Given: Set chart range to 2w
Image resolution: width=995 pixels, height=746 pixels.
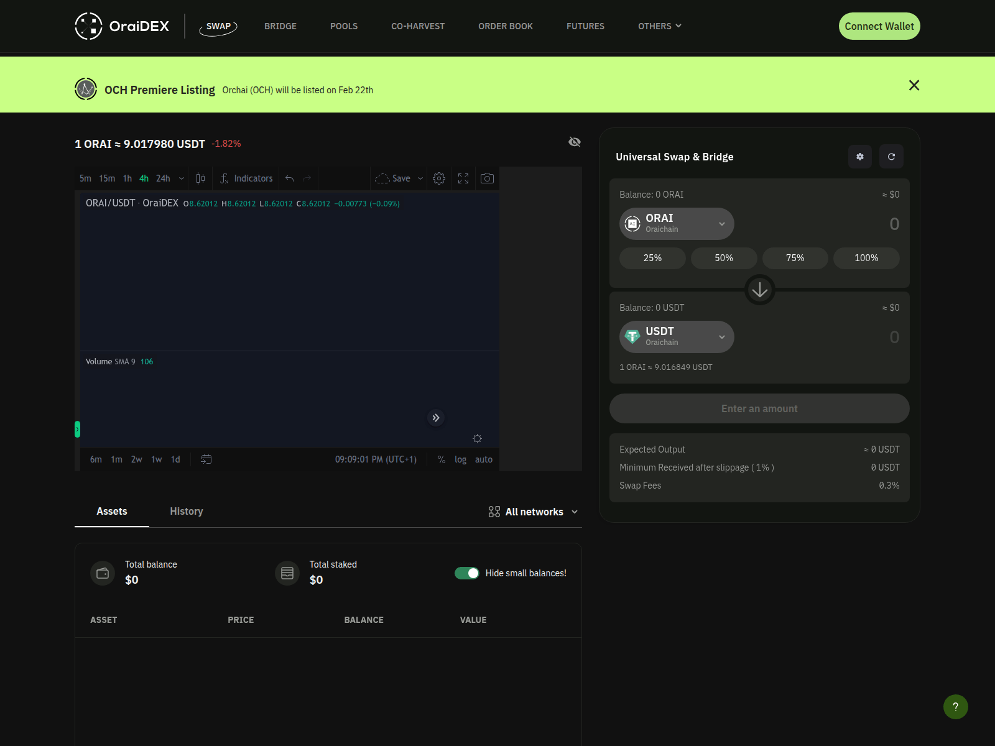Looking at the screenshot, I should click(137, 459).
